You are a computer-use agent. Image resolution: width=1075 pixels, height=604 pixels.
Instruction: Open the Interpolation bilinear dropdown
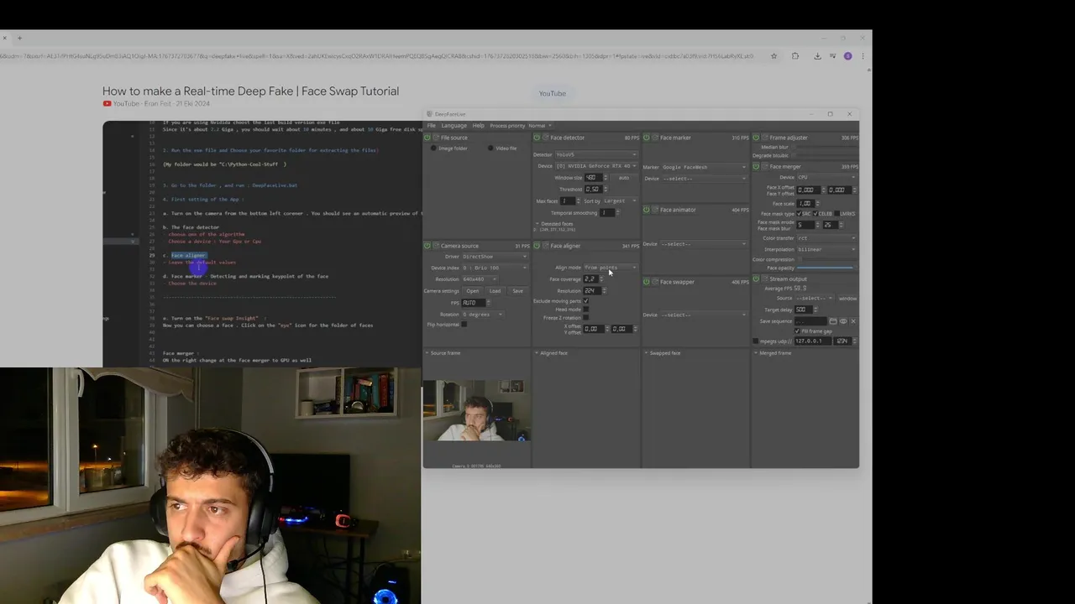(x=826, y=249)
